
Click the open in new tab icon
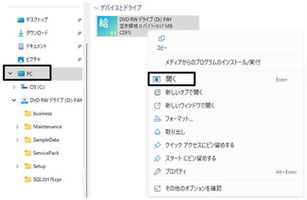click(158, 92)
